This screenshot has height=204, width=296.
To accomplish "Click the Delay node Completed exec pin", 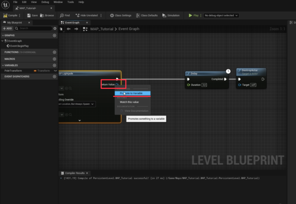I will click(x=225, y=79).
